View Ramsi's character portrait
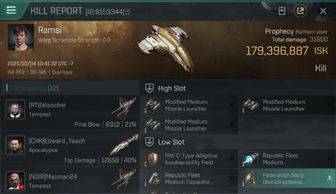Screen dimensions: 336x194 21,37
